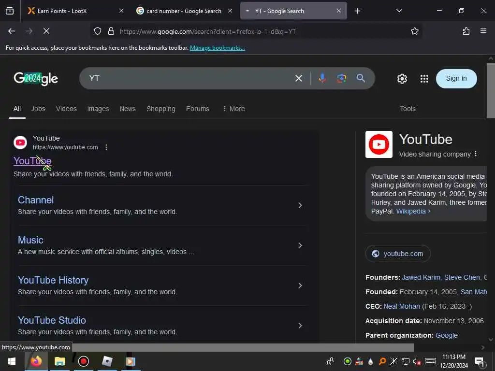Open File Explorer from taskbar
495x371 pixels.
[x=59, y=361]
